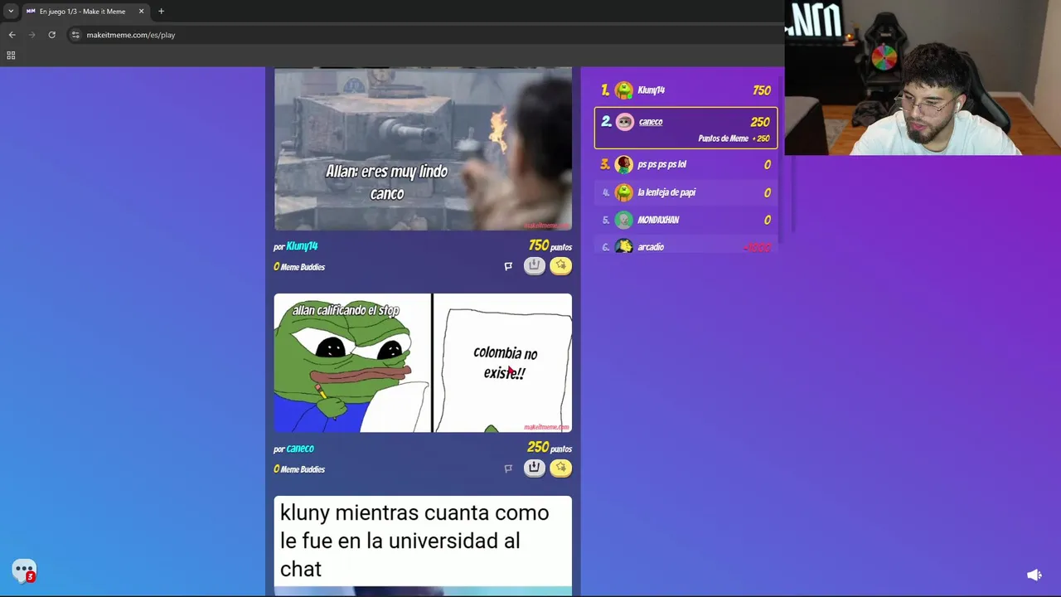1061x597 pixels.
Task: Go back in the browser
Action: click(x=12, y=35)
